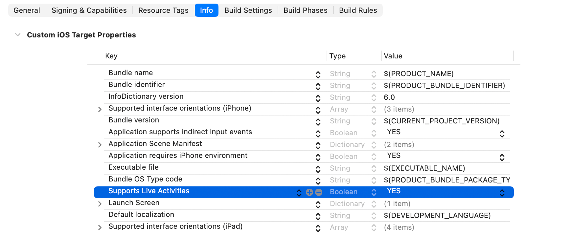Viewport: 571px width, 233px height.
Task: Click the plus icon on Supports Live Activities row
Action: (309, 192)
